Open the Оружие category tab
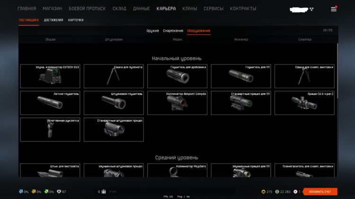 click(152, 31)
